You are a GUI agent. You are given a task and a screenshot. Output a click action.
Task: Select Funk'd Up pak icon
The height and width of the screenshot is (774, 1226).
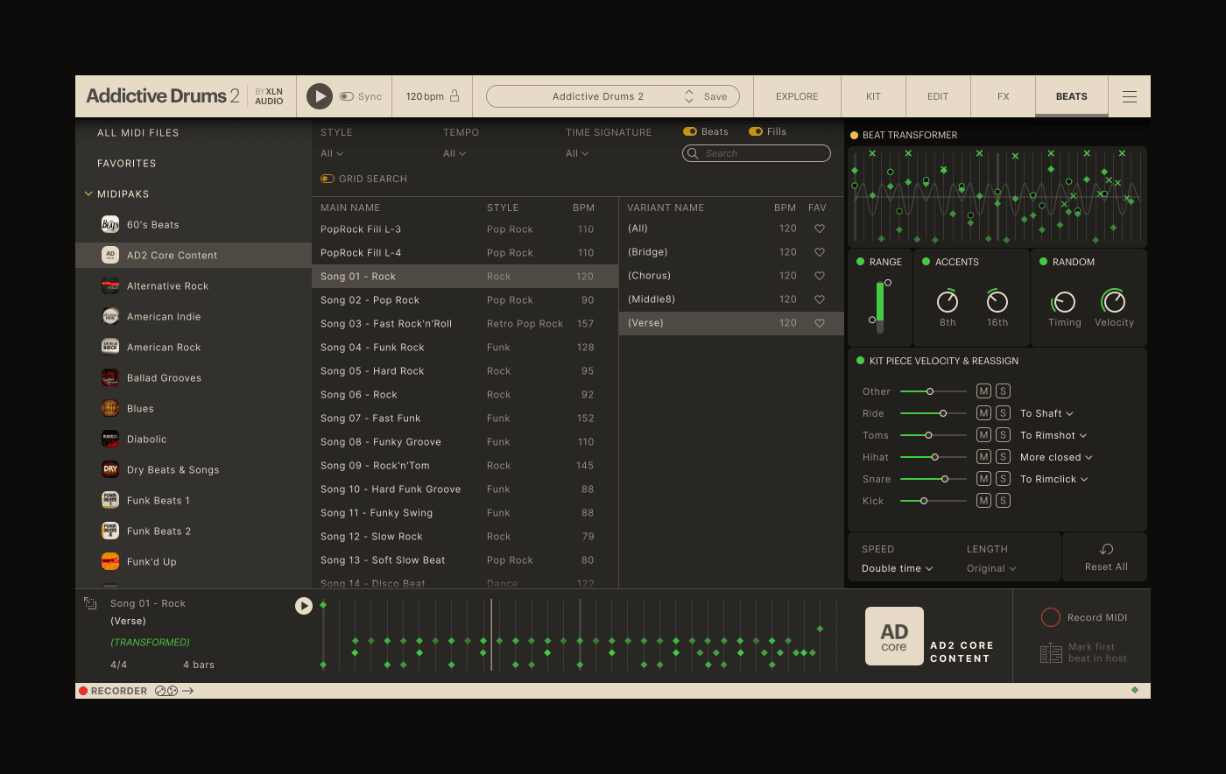(x=110, y=561)
